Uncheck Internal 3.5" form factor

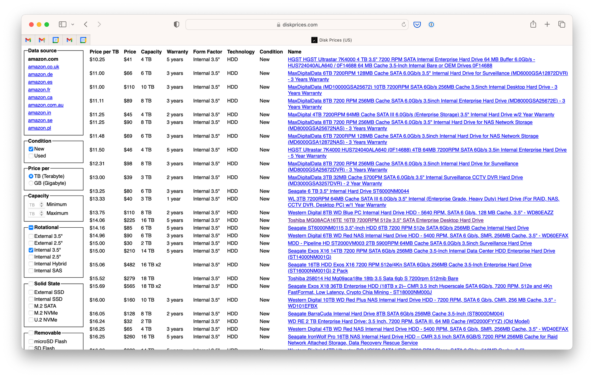click(31, 250)
